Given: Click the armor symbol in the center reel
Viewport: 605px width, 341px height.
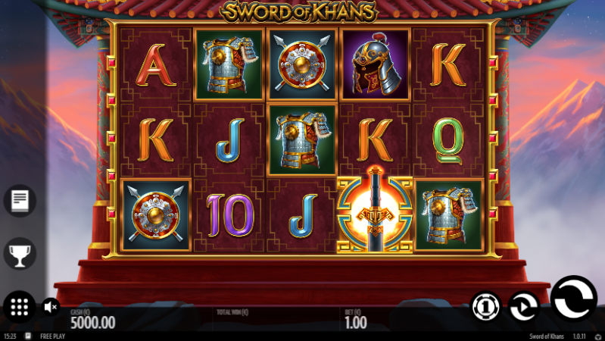Looking at the screenshot, I should [x=301, y=139].
